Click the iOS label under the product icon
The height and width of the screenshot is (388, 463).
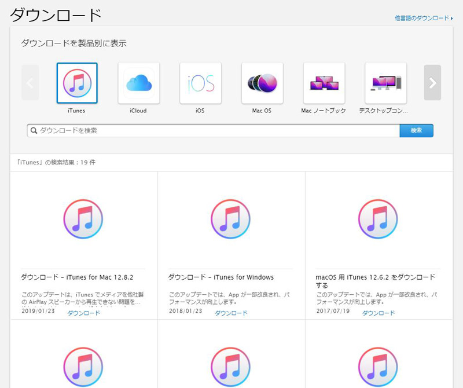pyautogui.click(x=200, y=111)
